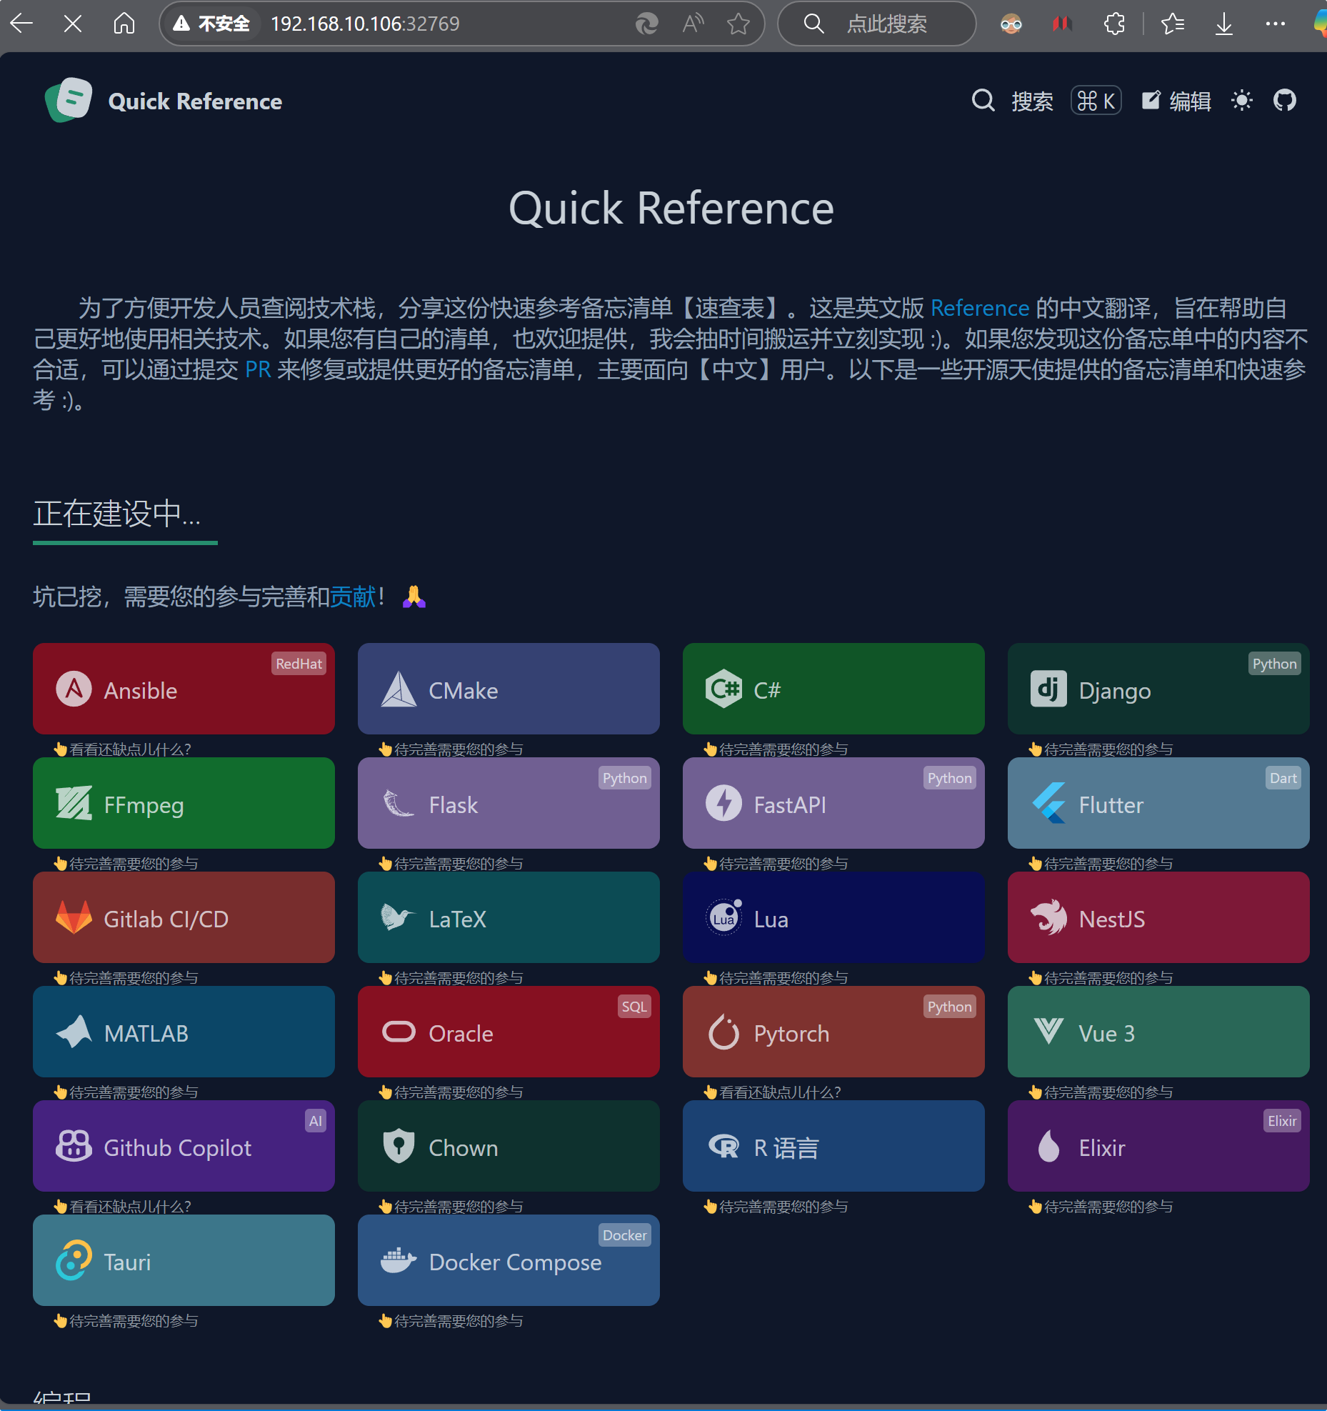Stop page loading with X button
The width and height of the screenshot is (1327, 1411).
click(72, 24)
